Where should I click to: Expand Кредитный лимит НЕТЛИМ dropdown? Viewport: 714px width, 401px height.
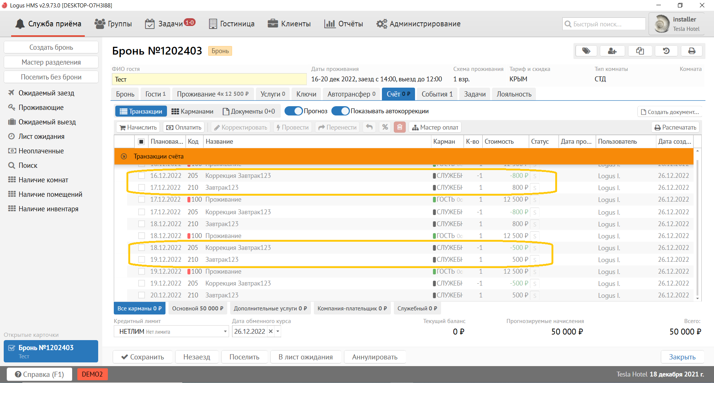click(x=225, y=332)
